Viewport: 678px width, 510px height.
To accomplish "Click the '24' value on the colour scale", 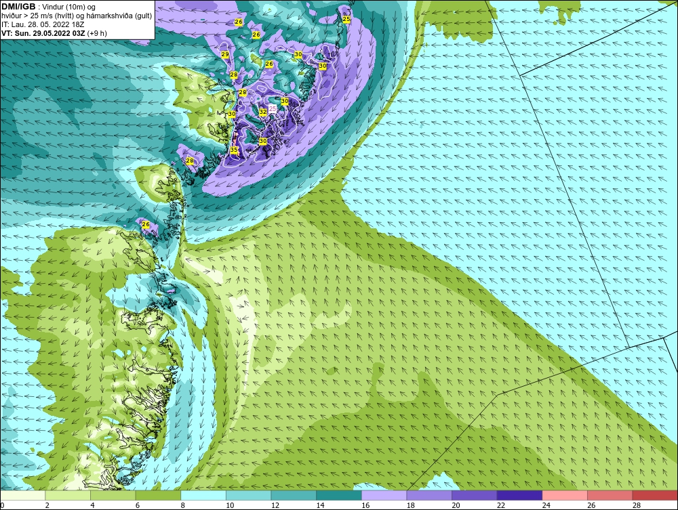I will pos(546,505).
